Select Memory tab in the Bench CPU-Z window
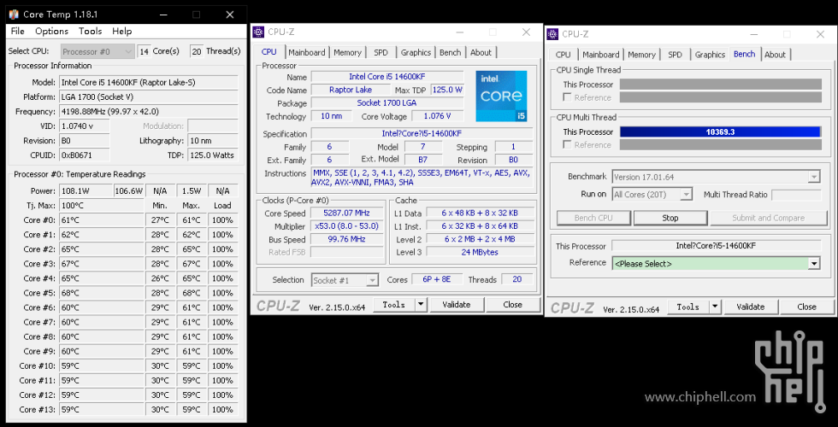Image resolution: width=838 pixels, height=427 pixels. click(641, 55)
